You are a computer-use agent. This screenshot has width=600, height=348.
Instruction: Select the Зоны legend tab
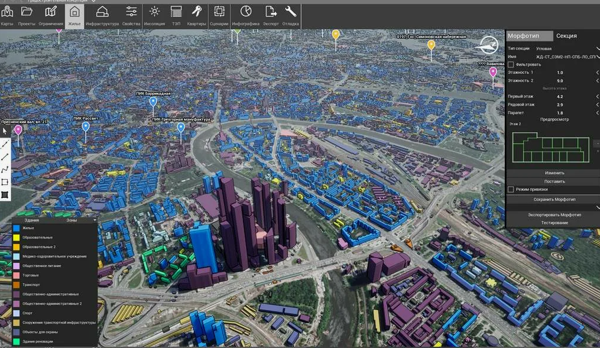coord(72,220)
